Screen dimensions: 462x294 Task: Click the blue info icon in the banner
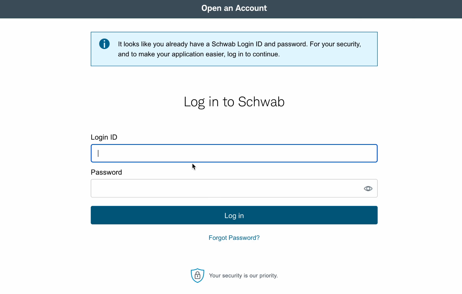coord(104,44)
